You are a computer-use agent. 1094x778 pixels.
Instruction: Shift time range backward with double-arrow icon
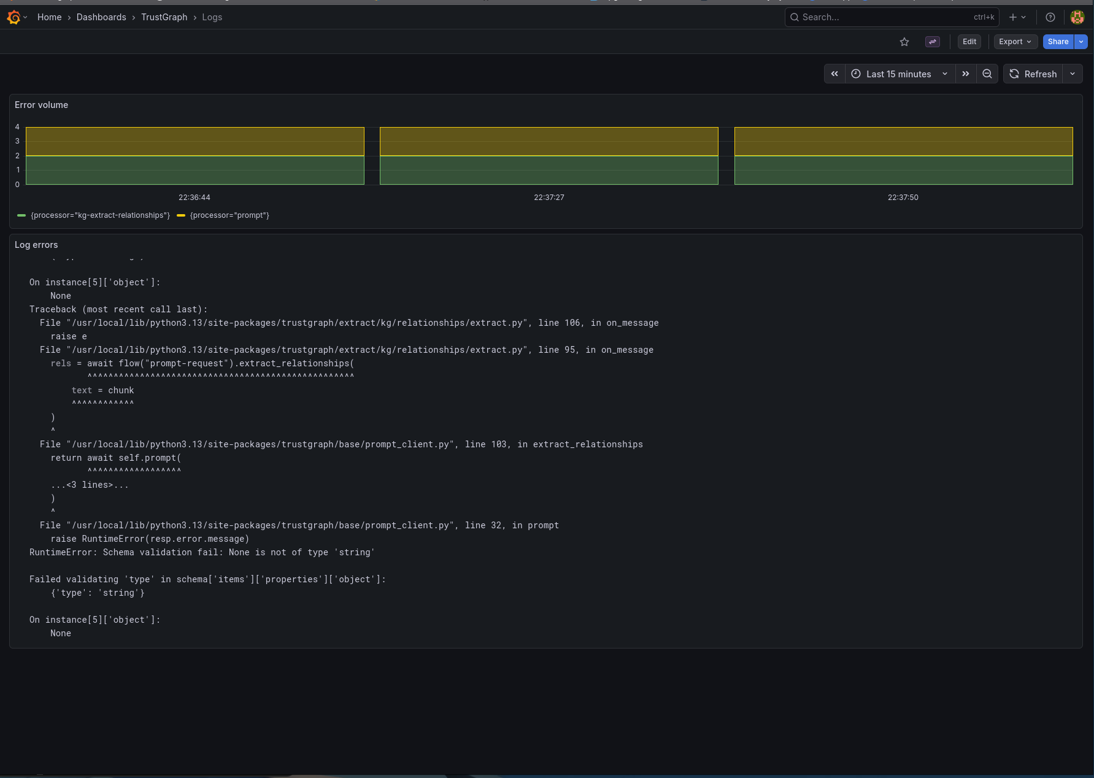tap(834, 74)
